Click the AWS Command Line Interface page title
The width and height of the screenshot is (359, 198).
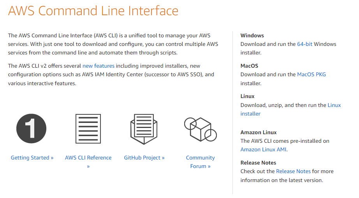pyautogui.click(x=93, y=11)
